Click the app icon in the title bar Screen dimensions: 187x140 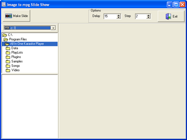point(4,4)
